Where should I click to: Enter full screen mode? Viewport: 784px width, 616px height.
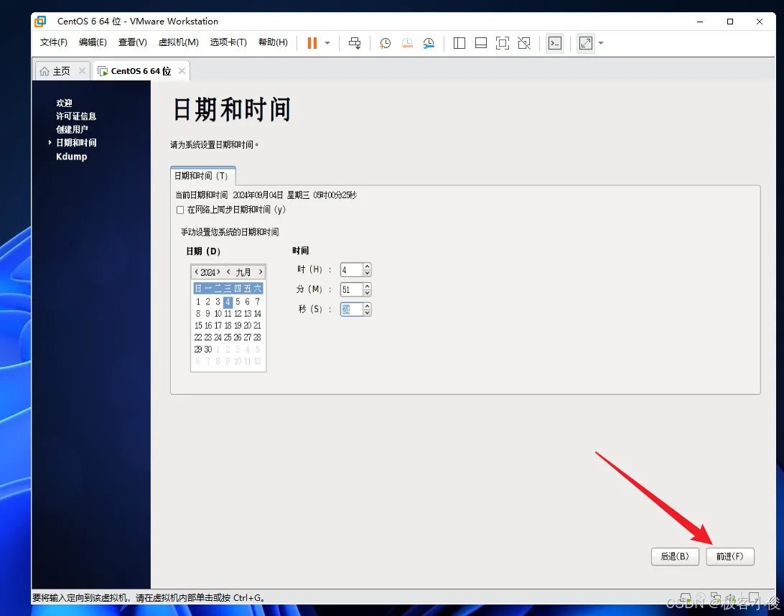(503, 43)
